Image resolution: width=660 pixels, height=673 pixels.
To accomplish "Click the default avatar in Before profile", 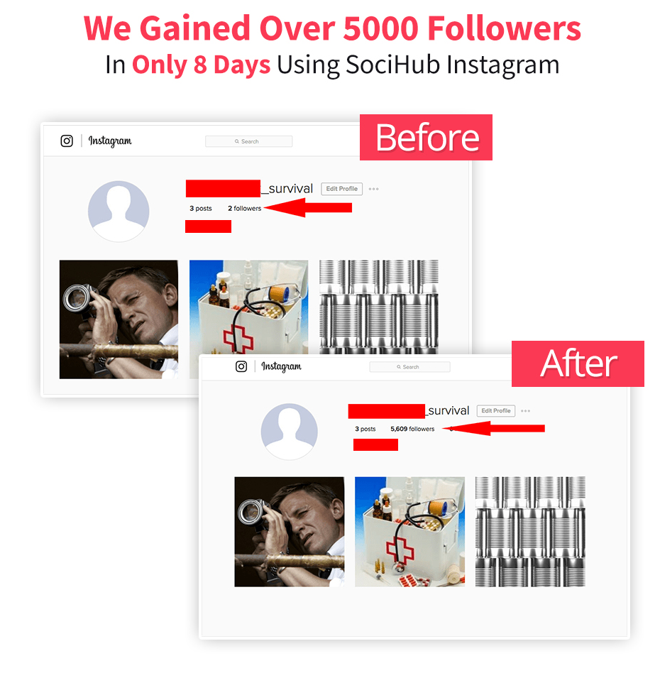I will tap(119, 211).
